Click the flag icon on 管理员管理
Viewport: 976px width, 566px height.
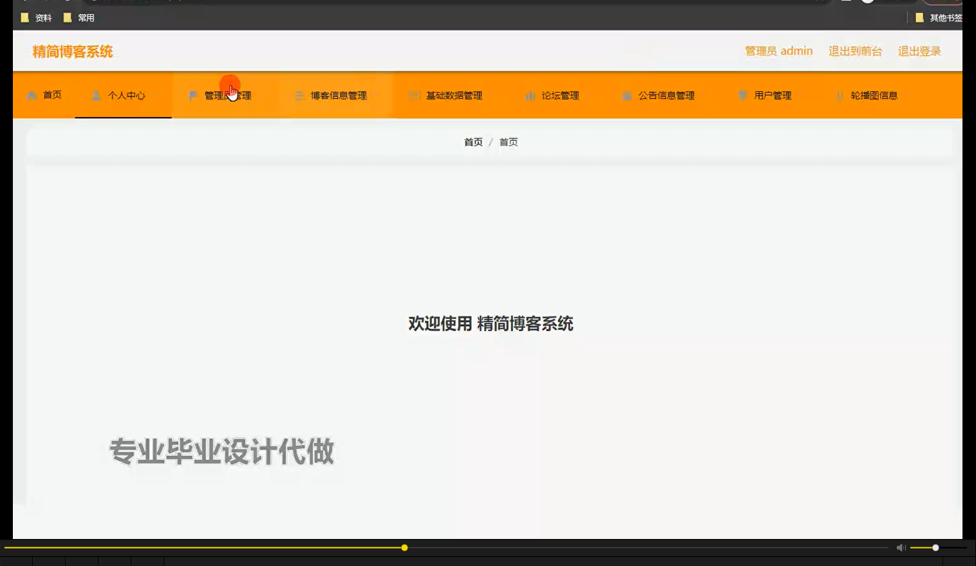(x=192, y=95)
